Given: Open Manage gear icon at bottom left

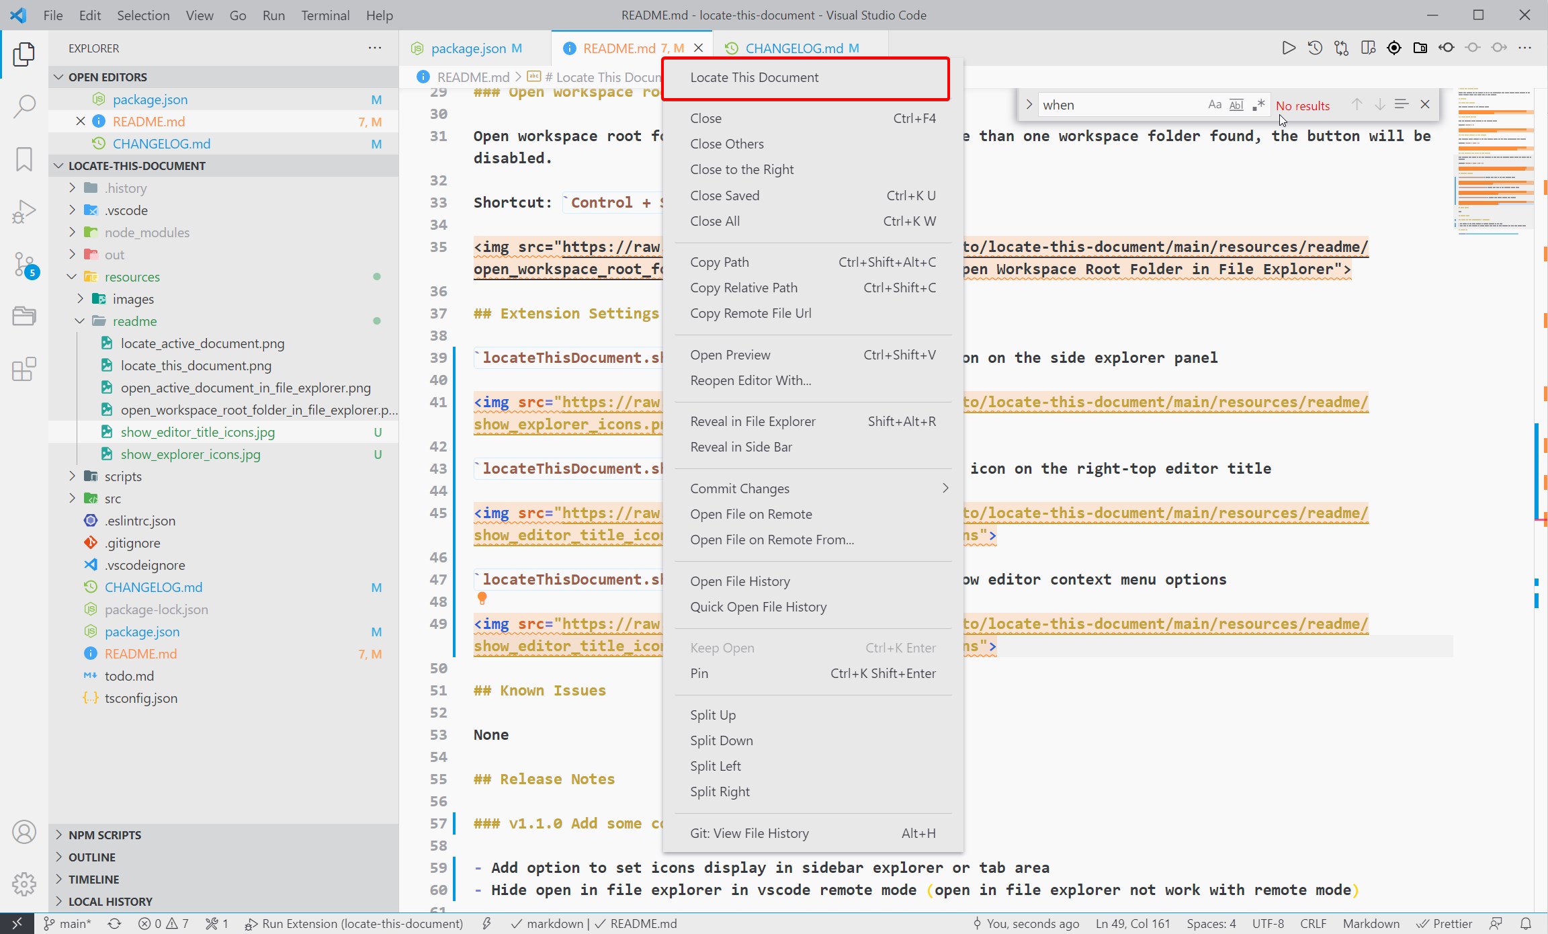Looking at the screenshot, I should click(x=24, y=884).
